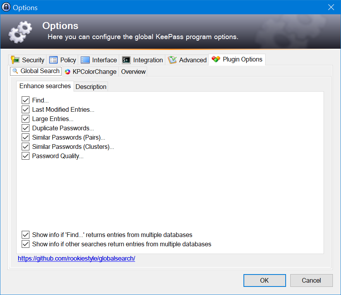Disable Large Entries... search enhancement

click(26, 119)
